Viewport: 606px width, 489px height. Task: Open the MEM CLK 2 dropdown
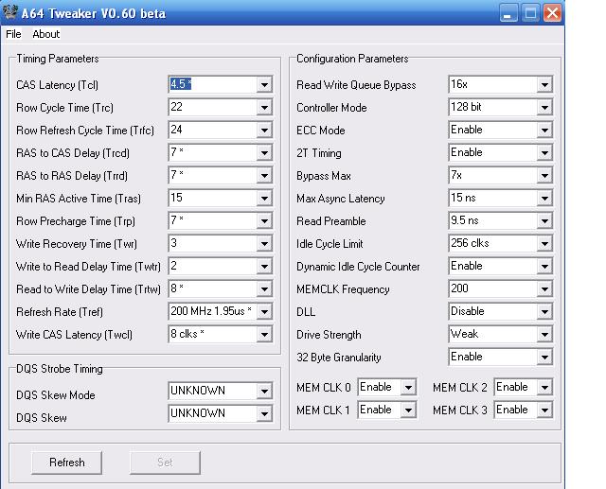click(x=544, y=387)
